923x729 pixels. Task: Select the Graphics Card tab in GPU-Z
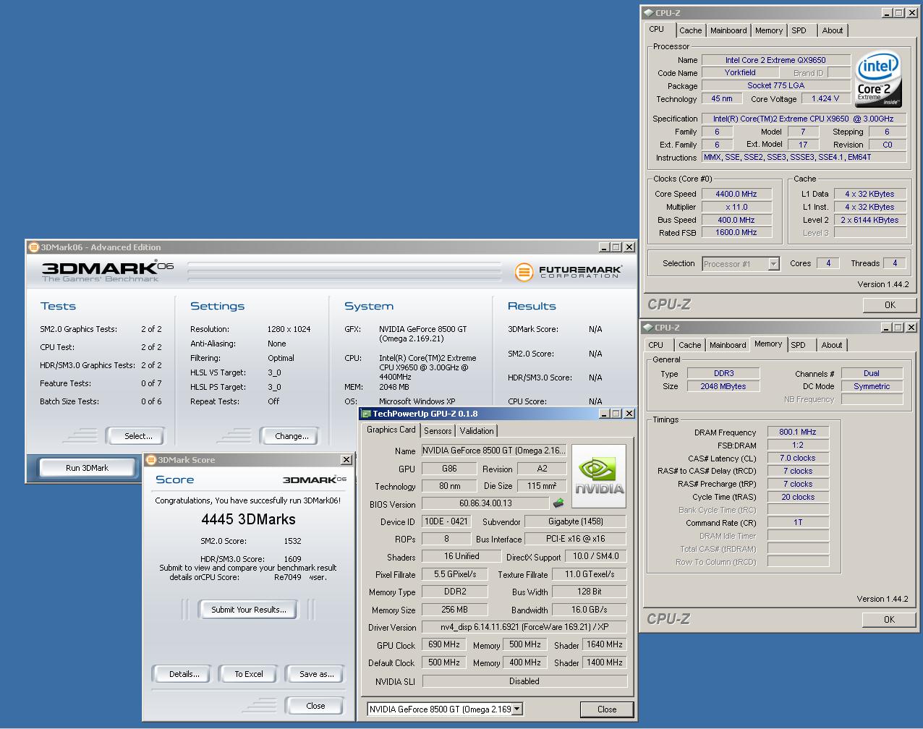click(x=391, y=430)
